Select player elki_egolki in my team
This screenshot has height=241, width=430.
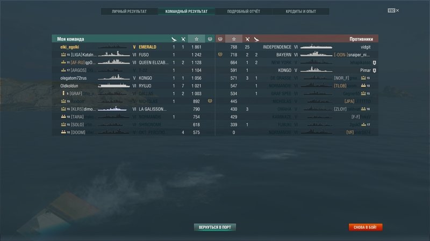(70, 47)
